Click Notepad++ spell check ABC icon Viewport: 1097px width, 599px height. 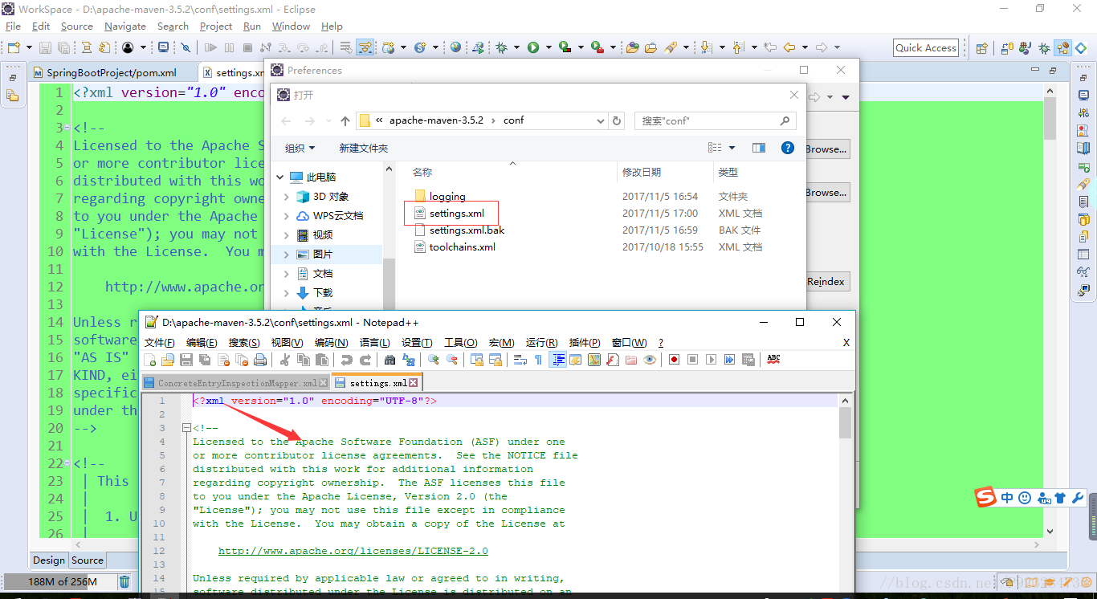(x=773, y=360)
